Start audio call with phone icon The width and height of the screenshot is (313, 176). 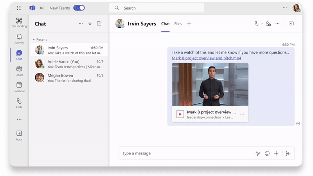point(257,23)
